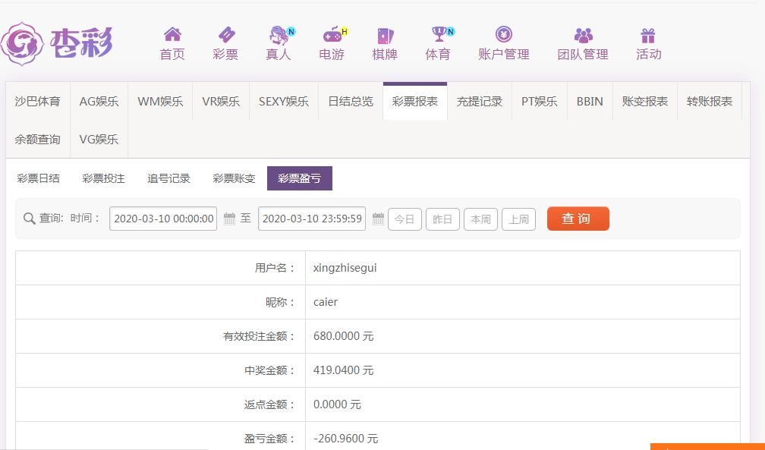Switch to the 账变报表 tab

coord(645,102)
